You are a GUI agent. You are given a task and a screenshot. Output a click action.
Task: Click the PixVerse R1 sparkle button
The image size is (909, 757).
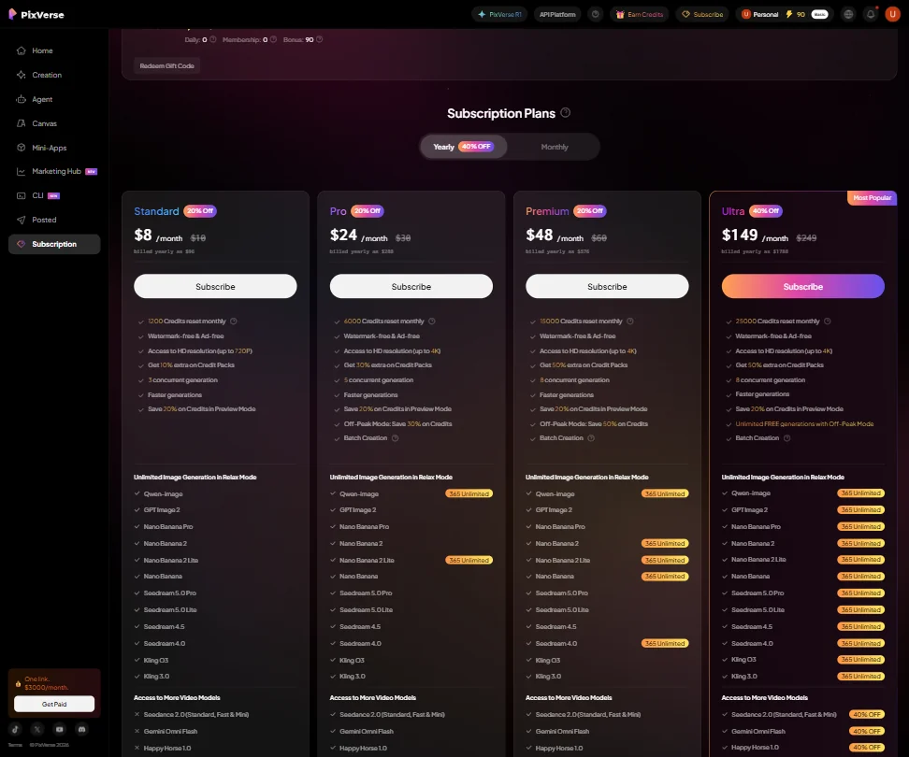[x=499, y=14]
